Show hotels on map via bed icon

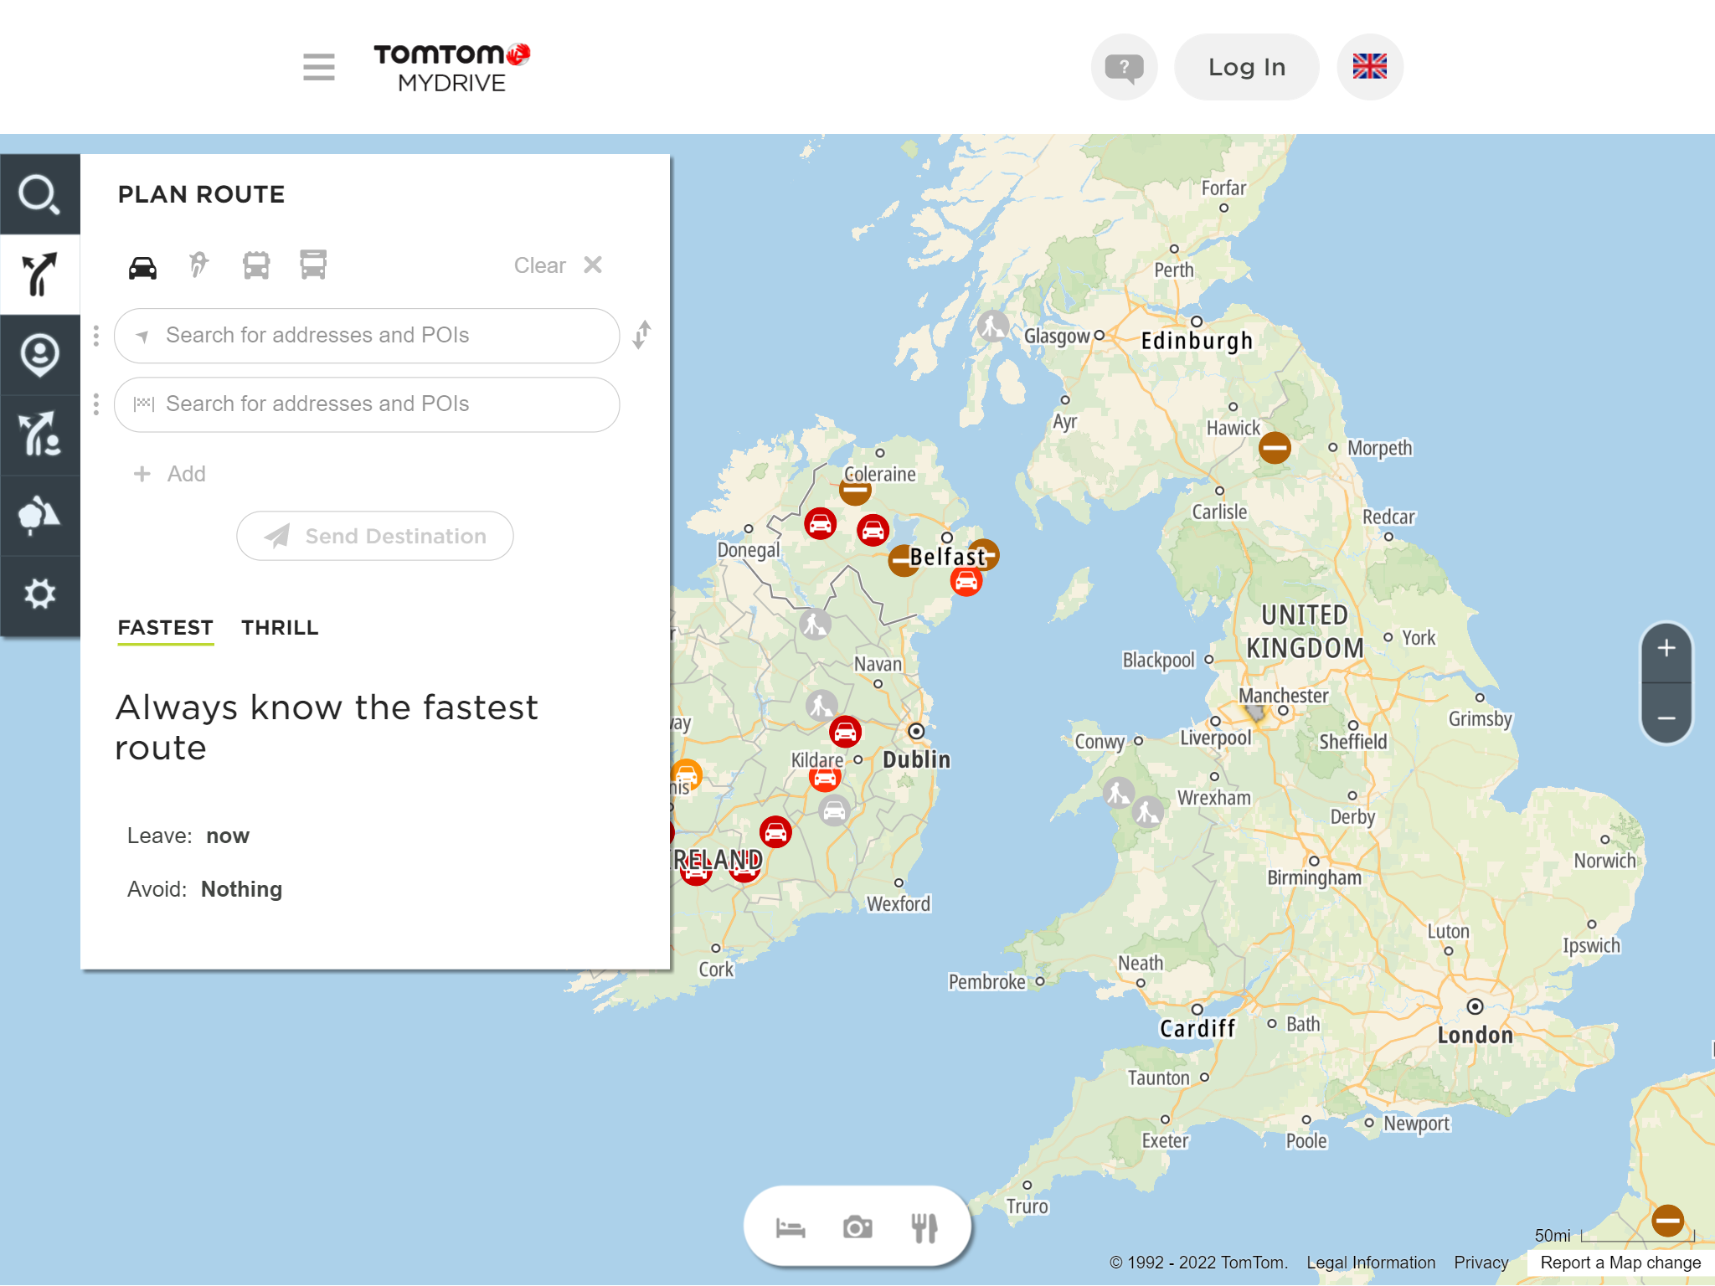click(x=791, y=1228)
